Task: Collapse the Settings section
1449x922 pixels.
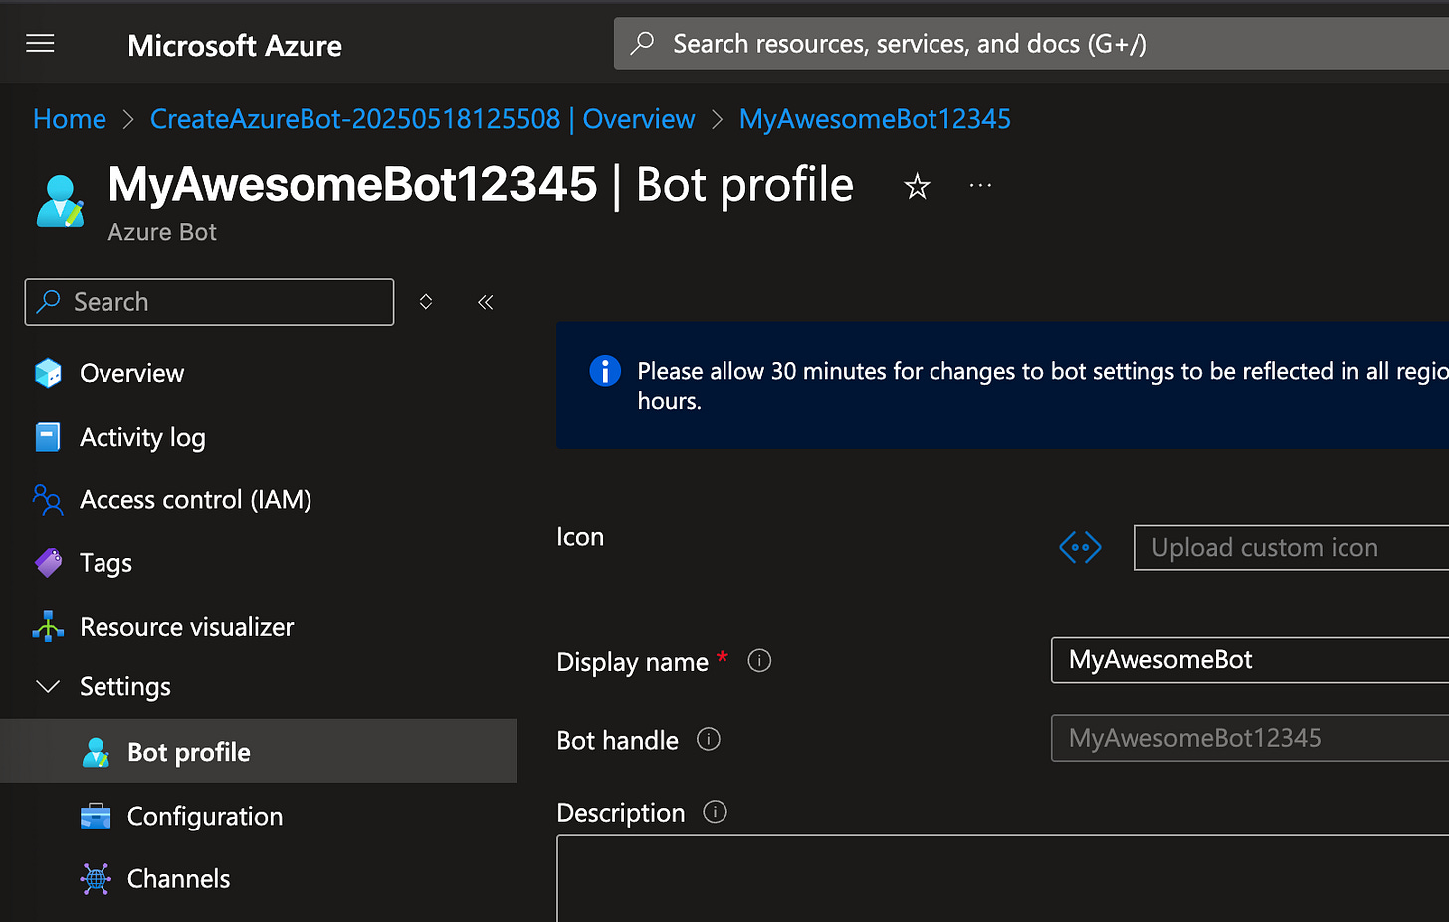Action: click(x=47, y=686)
